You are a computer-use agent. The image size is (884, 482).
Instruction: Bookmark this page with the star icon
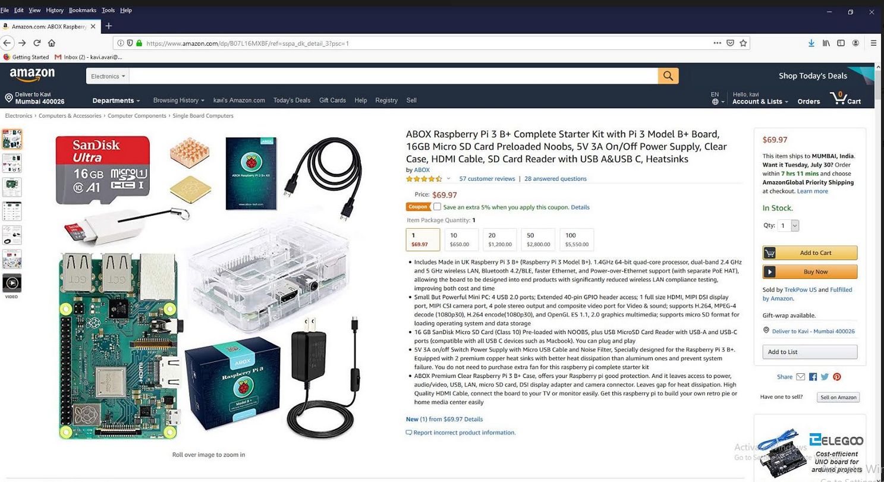pos(743,43)
